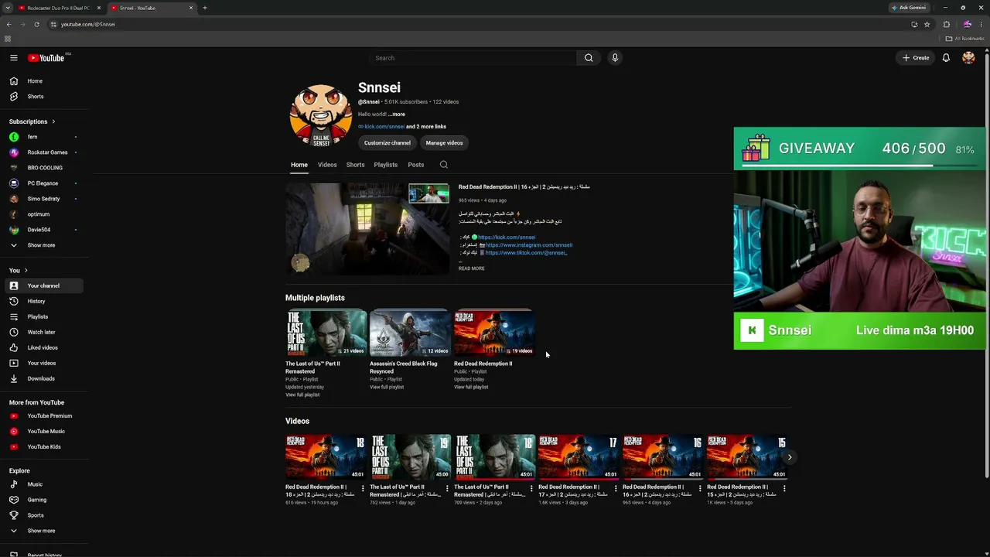Open the Chrome three-dot menu
The image size is (990, 557).
pyautogui.click(x=981, y=24)
